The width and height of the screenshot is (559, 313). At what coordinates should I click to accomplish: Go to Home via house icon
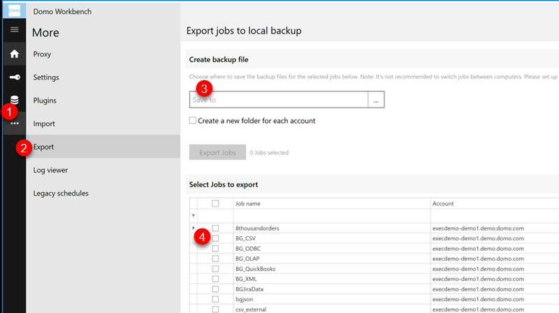tap(14, 54)
